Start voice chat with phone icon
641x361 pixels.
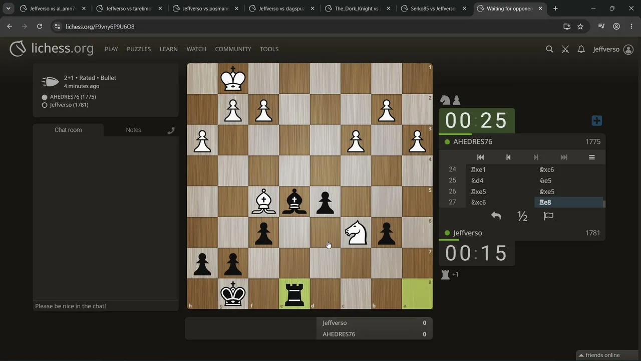tap(171, 130)
